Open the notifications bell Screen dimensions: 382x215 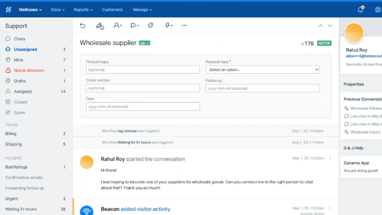[361, 10]
